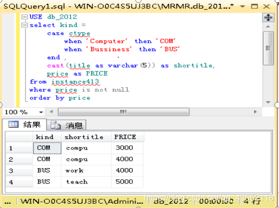Click the horizontal scrollbar right arrow
This screenshot has width=279, height=208.
click(255, 112)
